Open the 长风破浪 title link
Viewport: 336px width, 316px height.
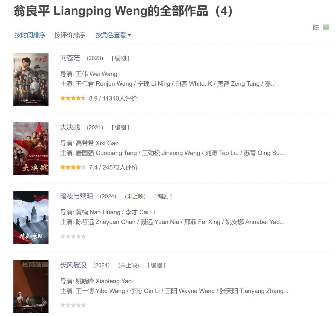coord(73,265)
